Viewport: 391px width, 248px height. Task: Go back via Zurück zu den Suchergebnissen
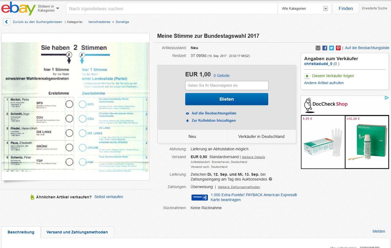(37, 22)
